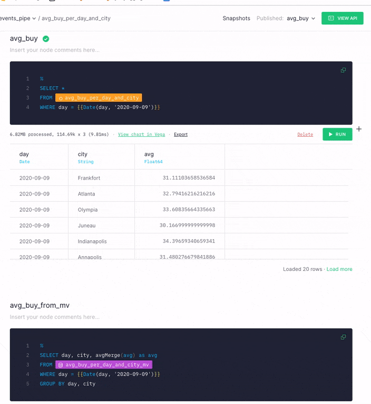Screen dimensions: 371x404
Task: Click green checkmark next to avg_buy
Action: pos(46,39)
